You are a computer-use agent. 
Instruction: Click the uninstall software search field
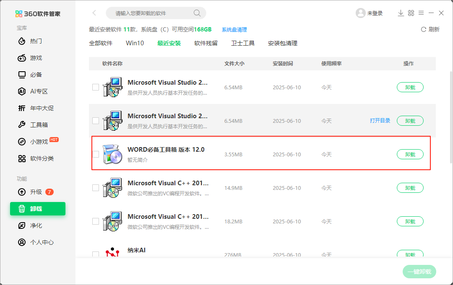pos(156,13)
